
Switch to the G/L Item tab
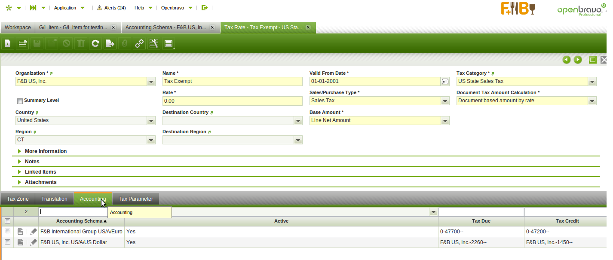point(73,28)
